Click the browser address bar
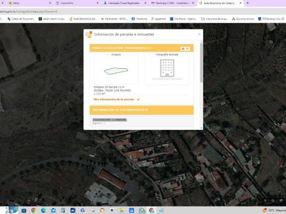 click(x=89, y=11)
